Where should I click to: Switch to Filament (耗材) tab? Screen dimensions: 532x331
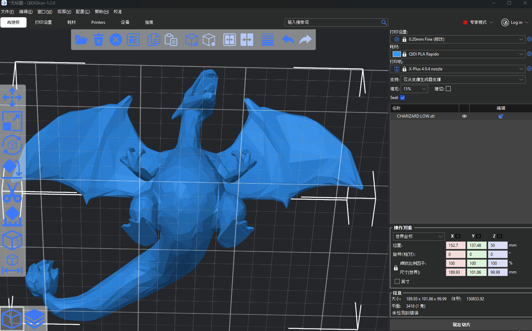(x=72, y=22)
